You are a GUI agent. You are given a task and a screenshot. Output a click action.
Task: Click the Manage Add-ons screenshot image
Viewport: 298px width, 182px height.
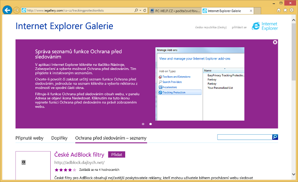[200, 84]
